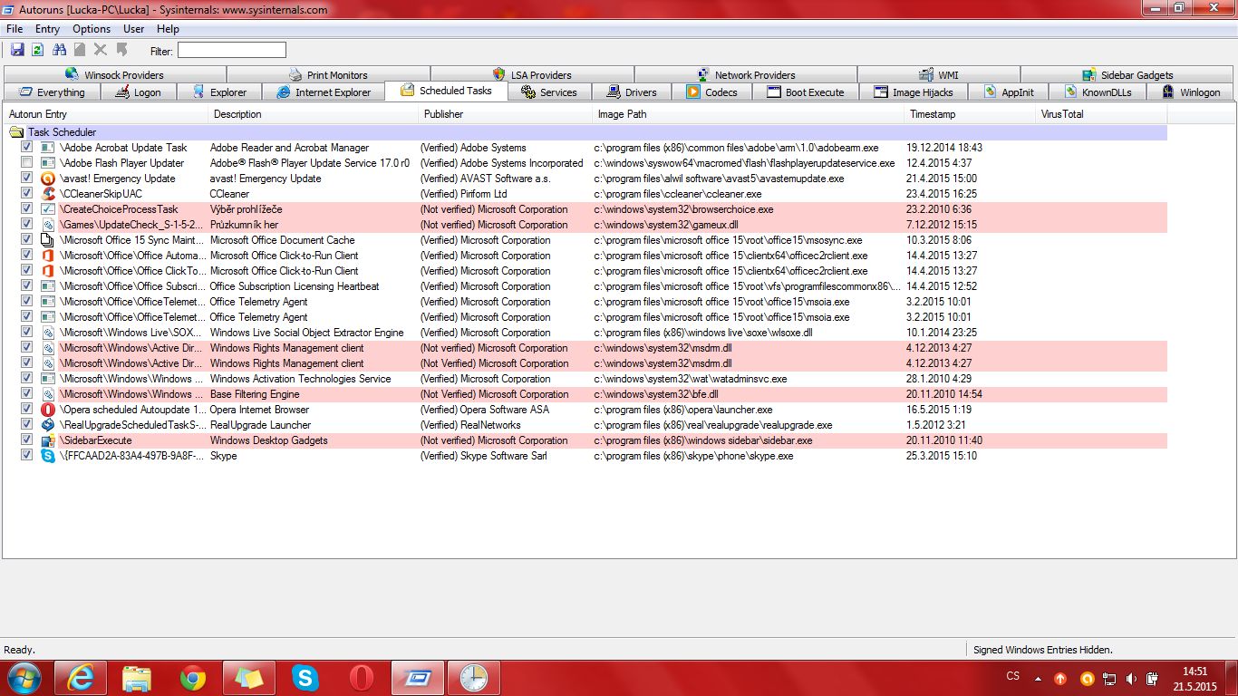Click the Skype entry icon in list
The width and height of the screenshot is (1238, 696).
pos(48,455)
